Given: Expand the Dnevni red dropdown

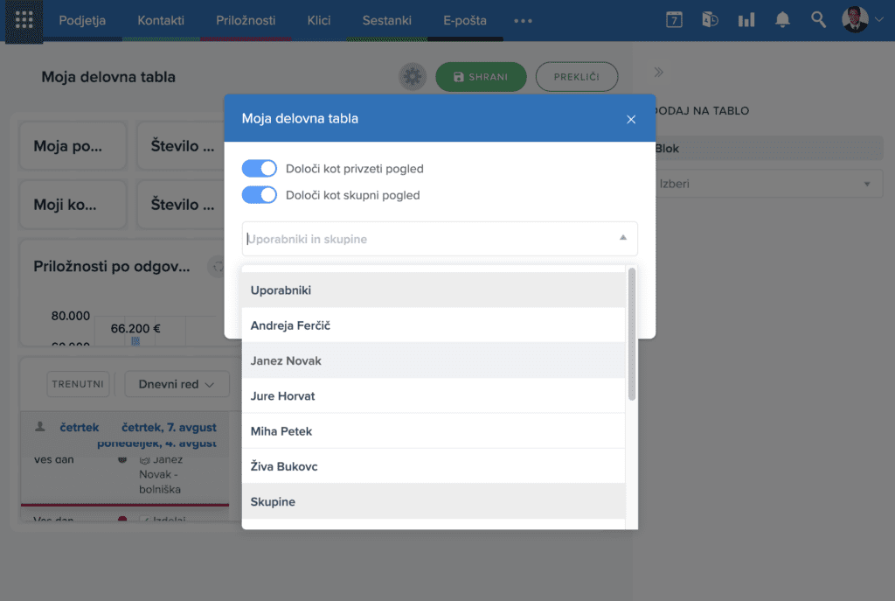Looking at the screenshot, I should (177, 384).
